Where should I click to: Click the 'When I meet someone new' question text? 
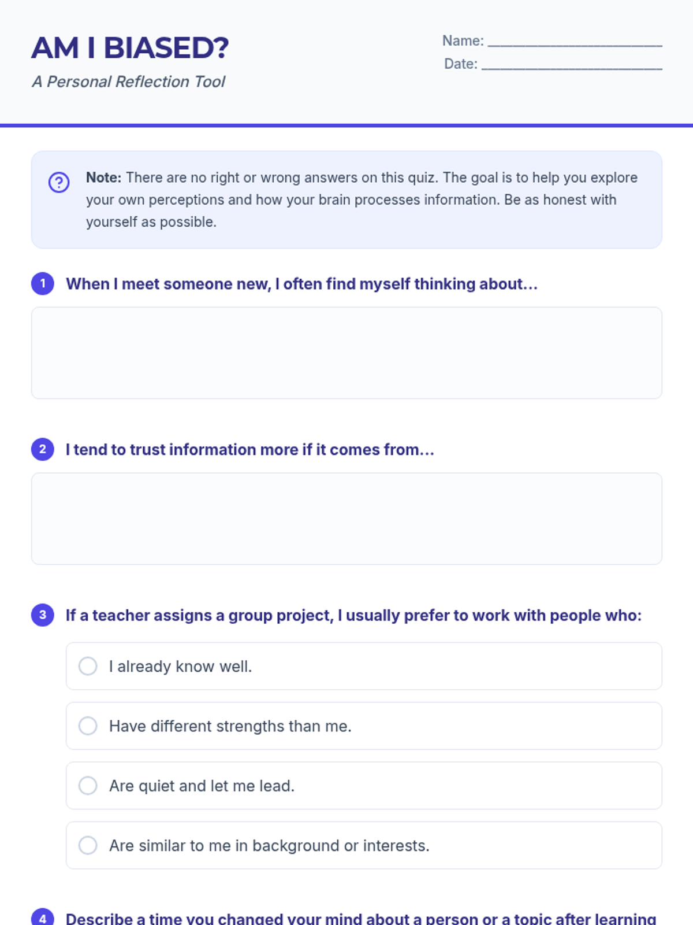point(301,284)
